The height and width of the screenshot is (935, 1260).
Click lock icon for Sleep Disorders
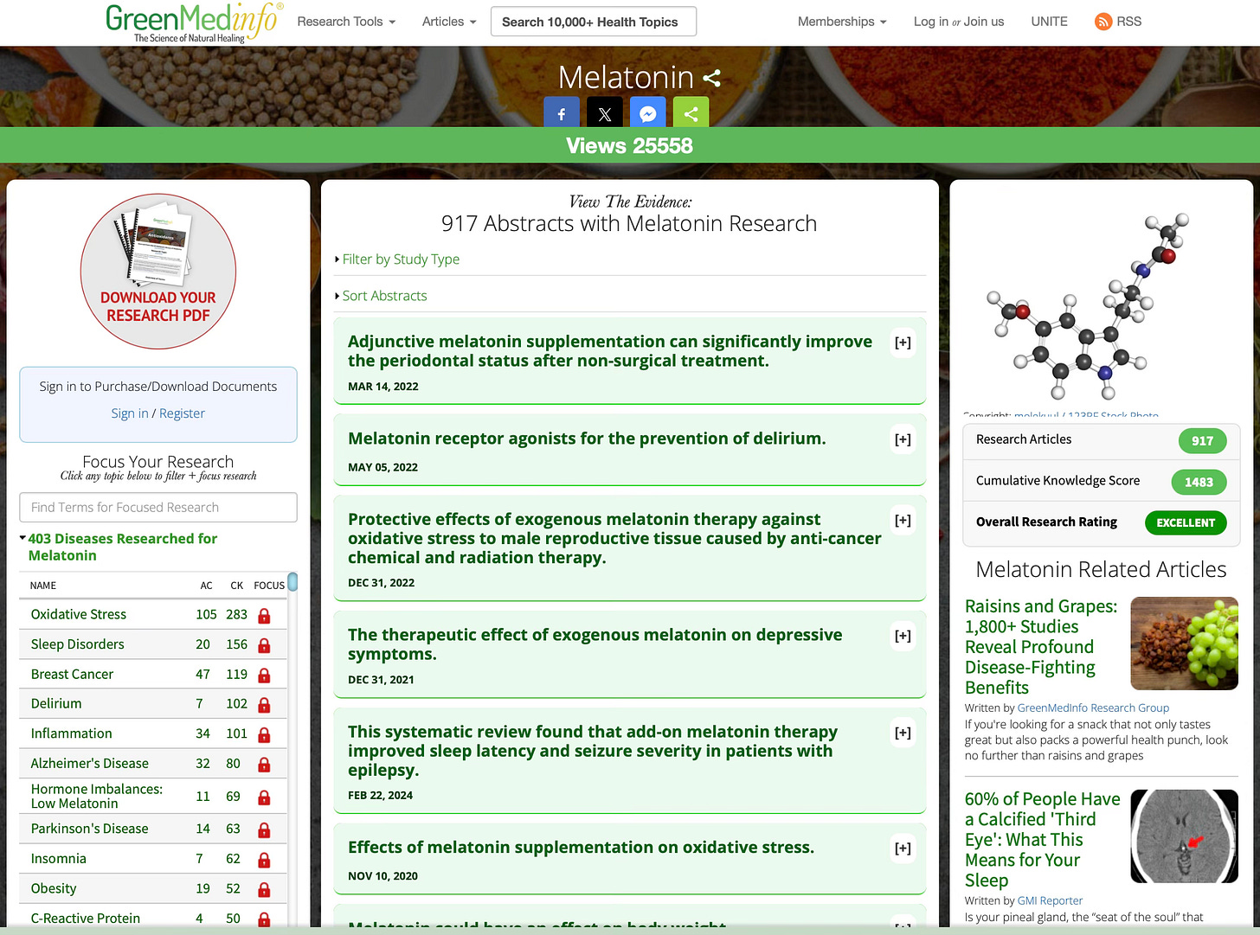(x=264, y=645)
